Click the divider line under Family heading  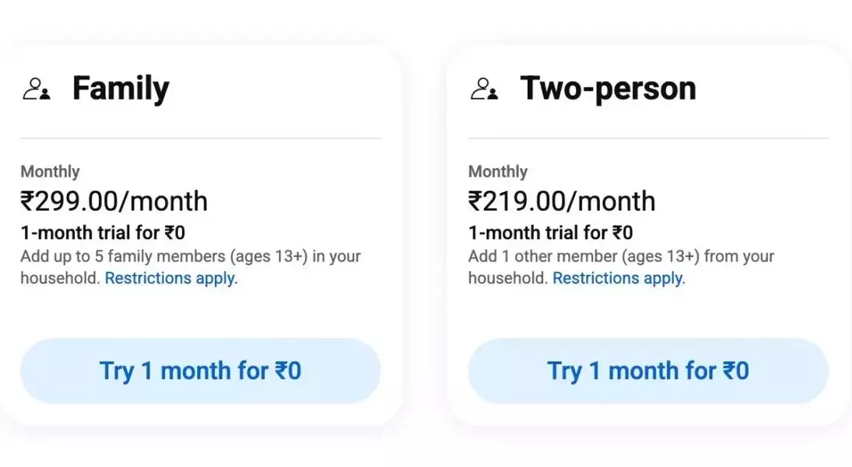click(201, 138)
